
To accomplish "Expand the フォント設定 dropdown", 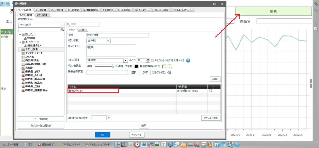I will tap(126, 61).
